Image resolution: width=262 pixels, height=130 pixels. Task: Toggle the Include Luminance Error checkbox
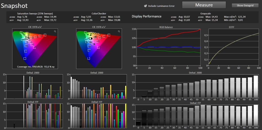[x=145, y=6]
